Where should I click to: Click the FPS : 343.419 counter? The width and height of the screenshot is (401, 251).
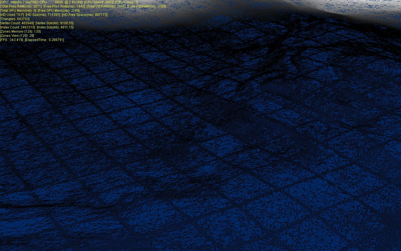coord(12,40)
